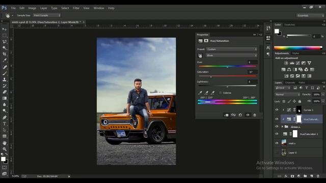Add a Levels adjustment
326x183 pixels.
click(292, 63)
